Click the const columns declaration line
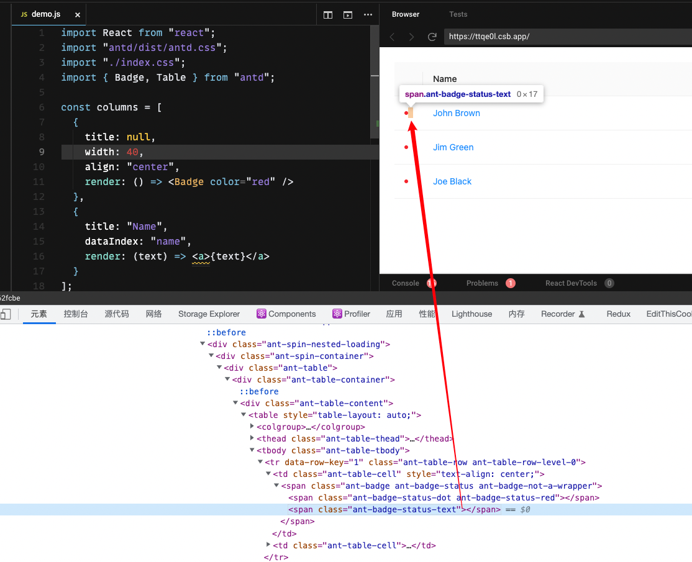 point(111,107)
